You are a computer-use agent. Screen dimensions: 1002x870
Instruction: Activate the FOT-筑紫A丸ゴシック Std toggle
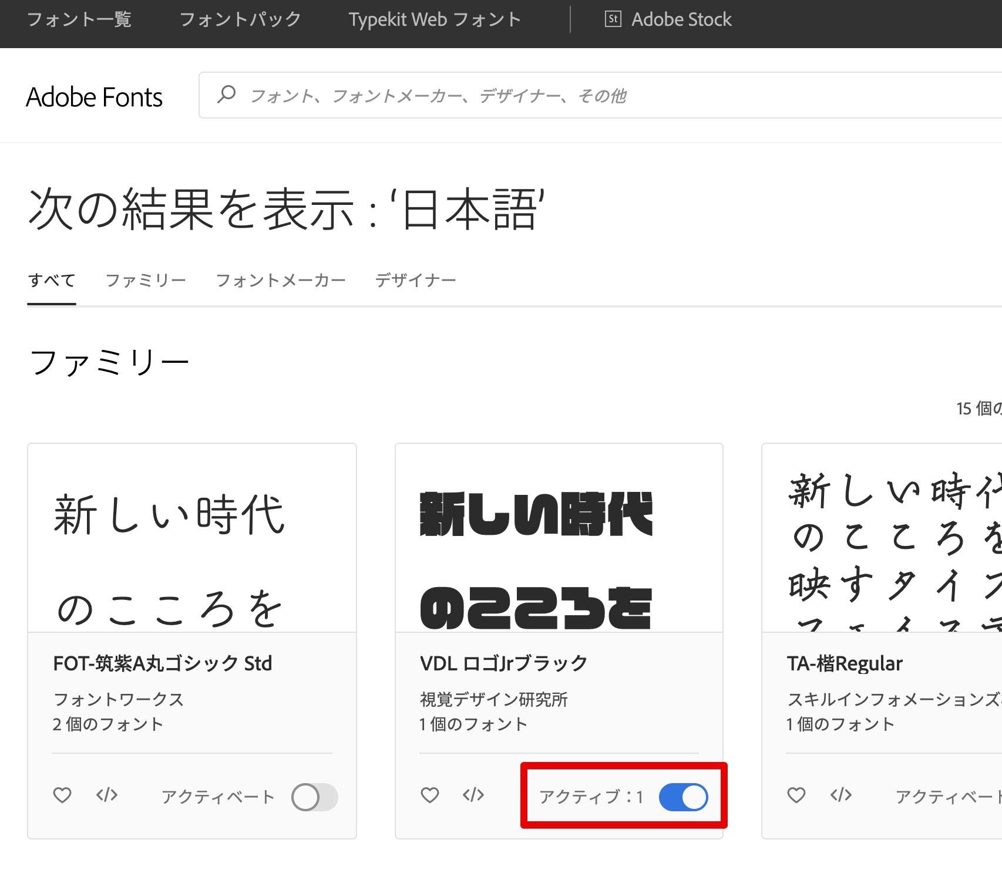click(x=315, y=797)
